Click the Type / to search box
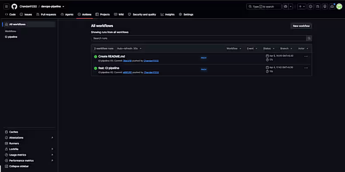The height and width of the screenshot is (172, 345). point(264,6)
